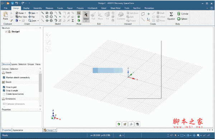Viewport: 215px width, 139px height.
Task: Switch to the Display ribbon tab
Action: click(x=26, y=8)
